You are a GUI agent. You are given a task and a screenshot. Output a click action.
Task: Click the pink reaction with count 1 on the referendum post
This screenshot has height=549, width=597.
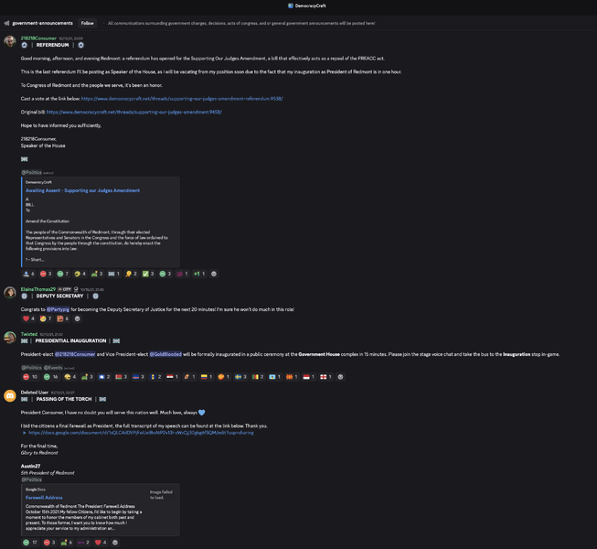182,274
